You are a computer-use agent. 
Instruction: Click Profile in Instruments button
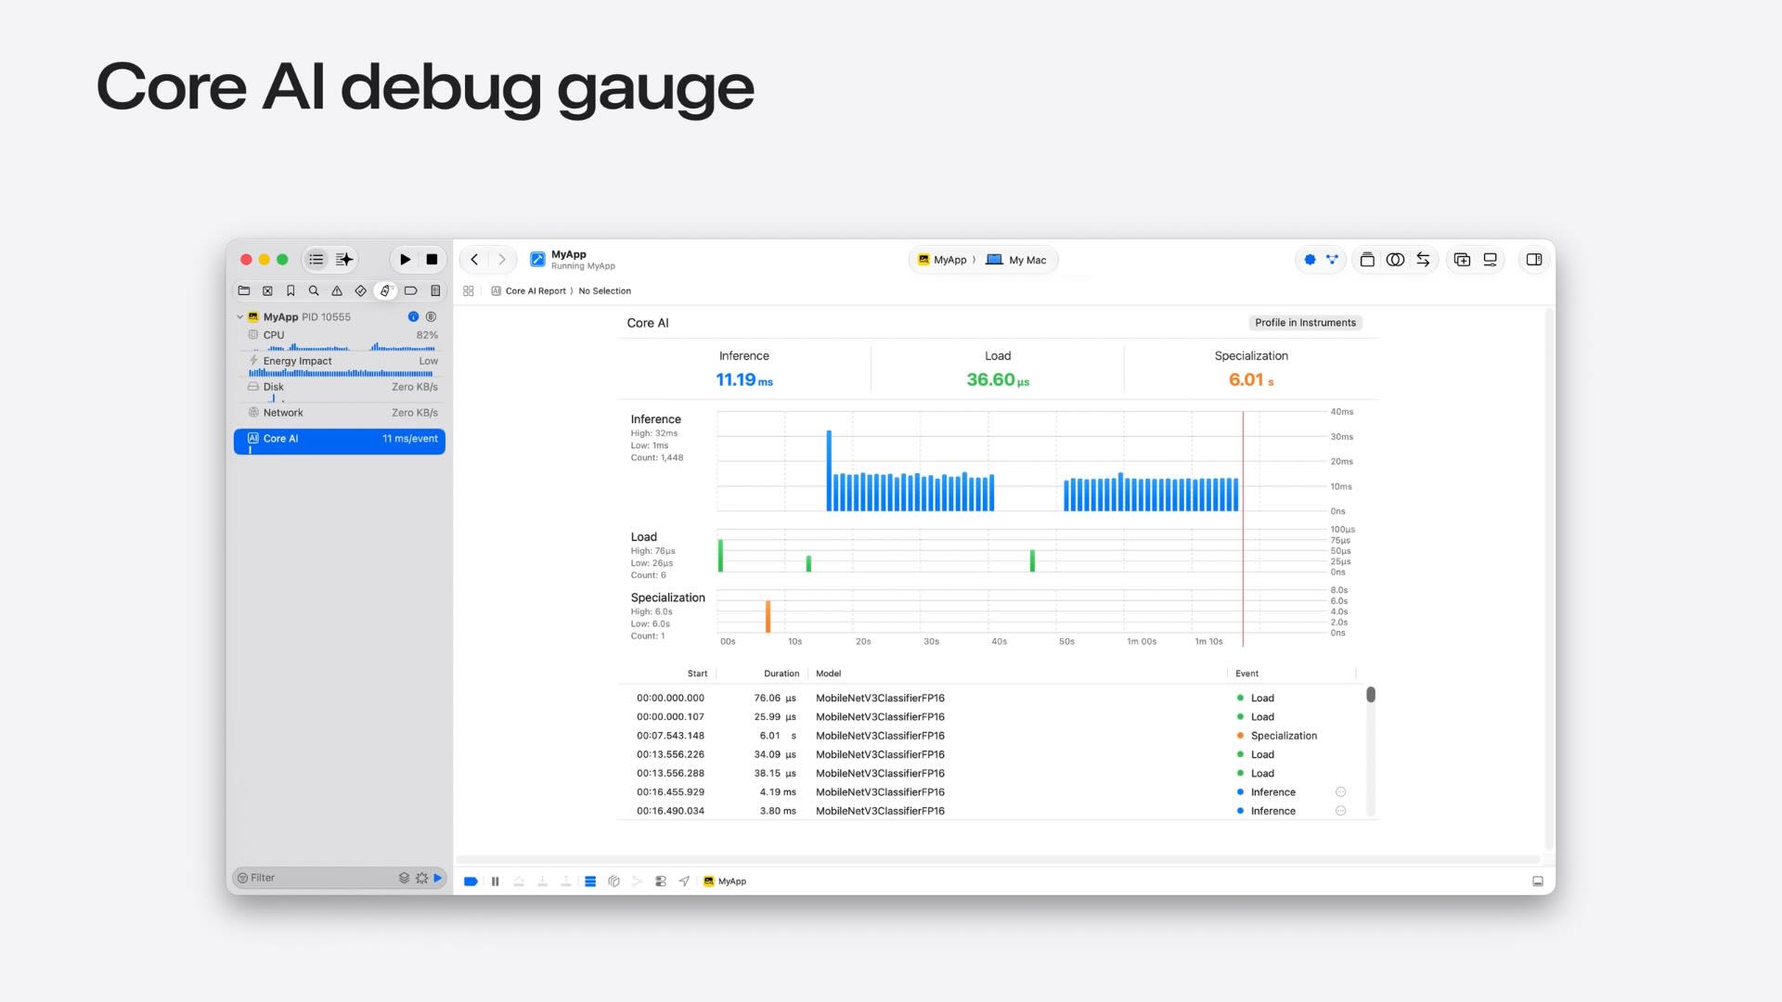(1305, 323)
